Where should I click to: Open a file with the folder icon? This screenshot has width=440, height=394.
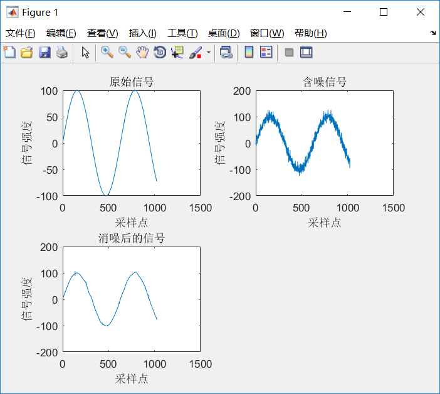[27, 53]
